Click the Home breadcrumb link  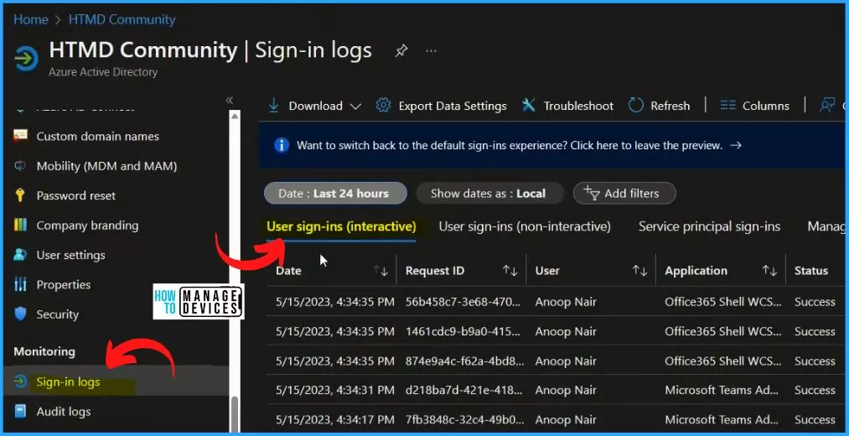tap(31, 19)
